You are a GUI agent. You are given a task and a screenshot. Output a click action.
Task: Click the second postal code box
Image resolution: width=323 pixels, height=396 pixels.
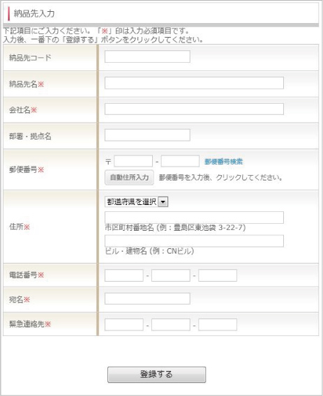tap(180, 161)
